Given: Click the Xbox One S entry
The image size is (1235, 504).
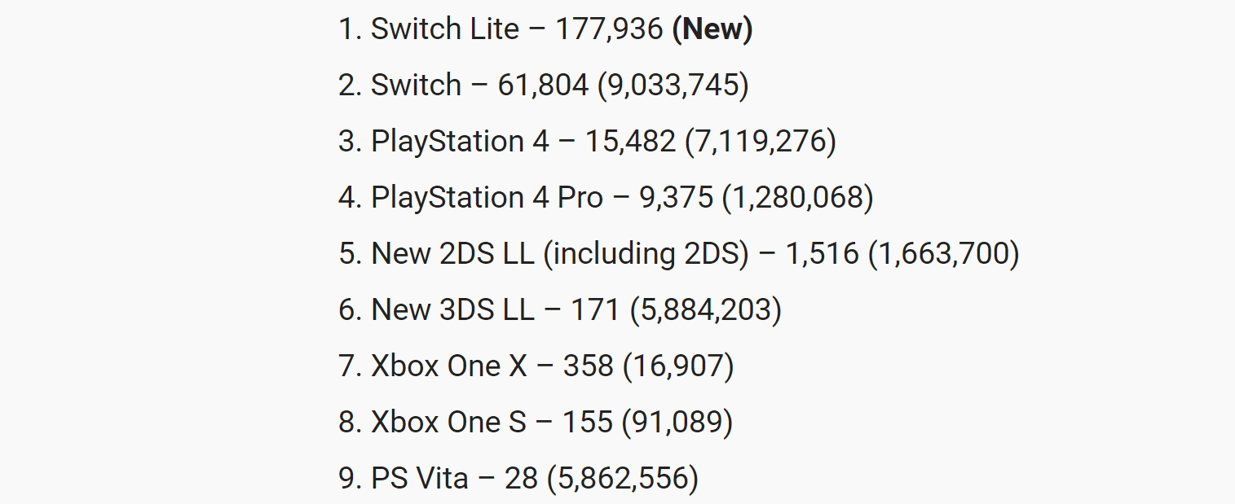Looking at the screenshot, I should 536,423.
